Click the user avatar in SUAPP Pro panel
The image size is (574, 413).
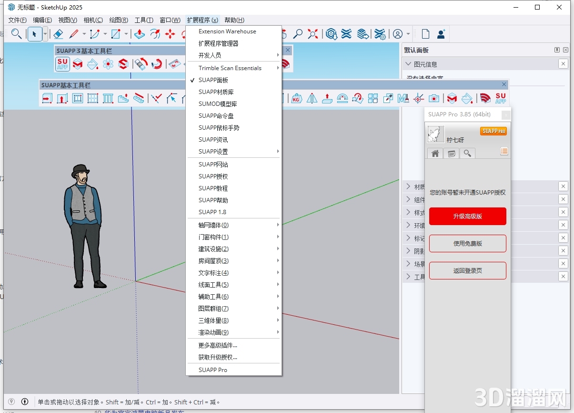[x=436, y=134]
